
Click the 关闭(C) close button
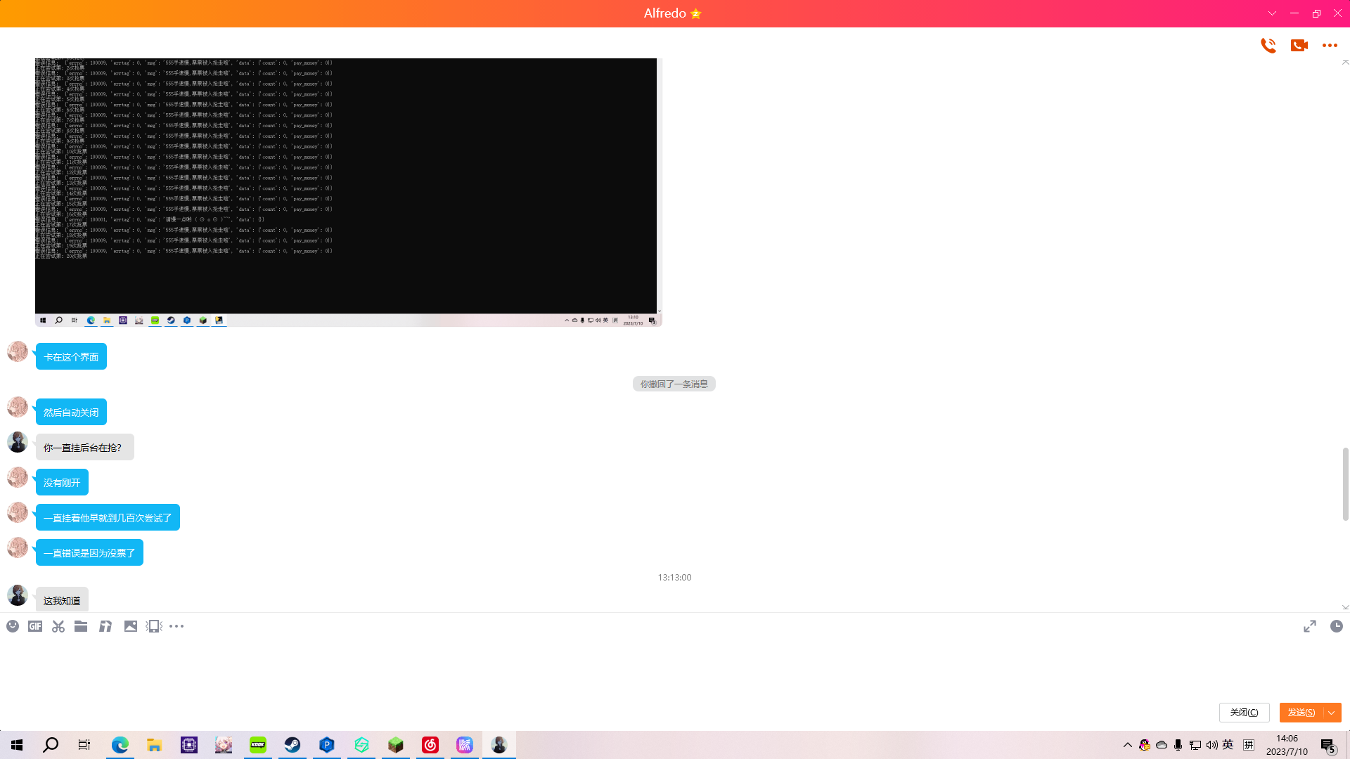(1244, 713)
